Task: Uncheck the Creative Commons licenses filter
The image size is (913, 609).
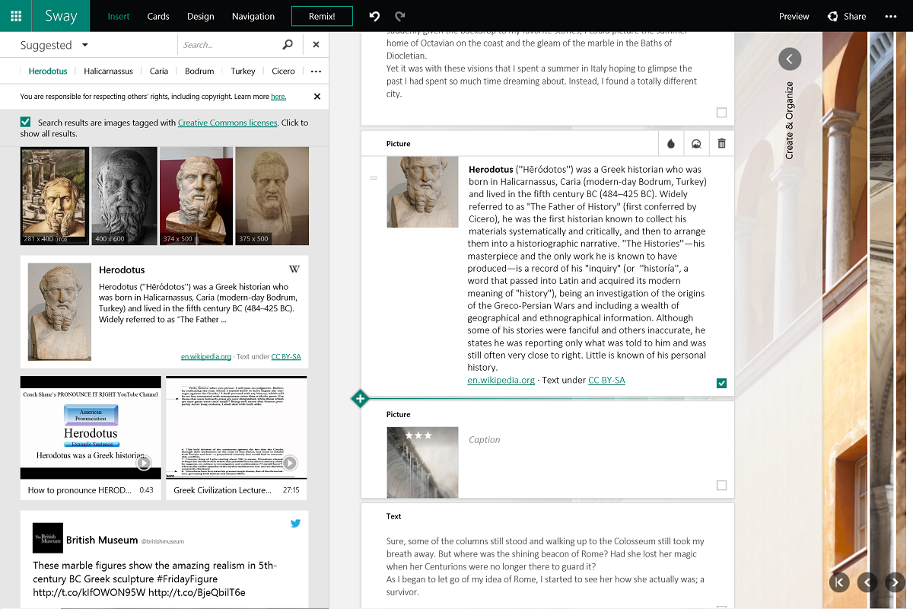Action: coord(25,121)
